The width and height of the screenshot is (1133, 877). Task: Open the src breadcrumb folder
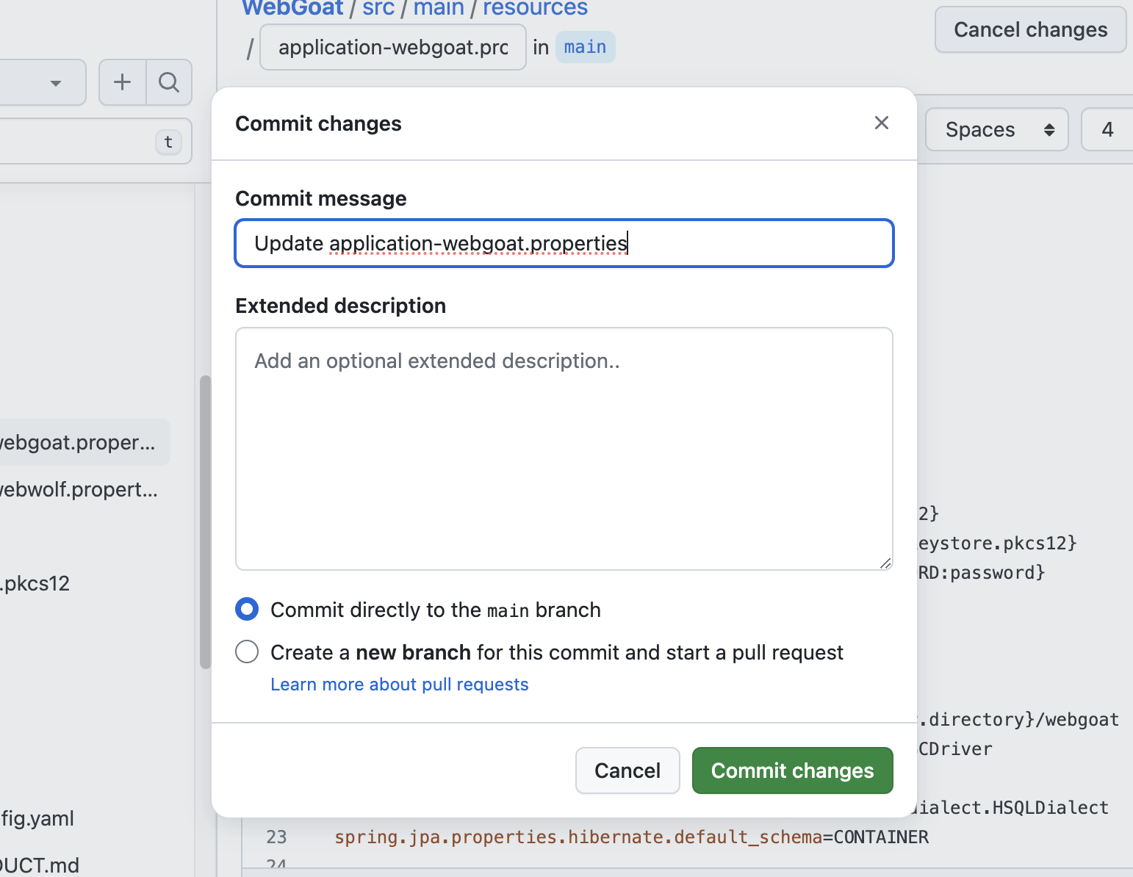click(378, 8)
